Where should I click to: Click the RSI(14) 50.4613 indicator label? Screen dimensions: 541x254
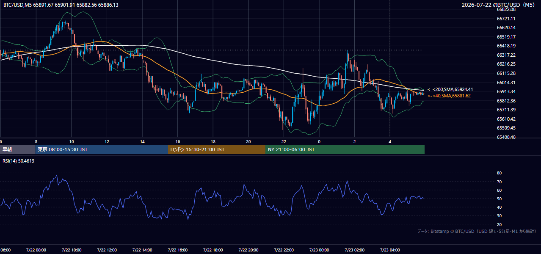(19, 161)
